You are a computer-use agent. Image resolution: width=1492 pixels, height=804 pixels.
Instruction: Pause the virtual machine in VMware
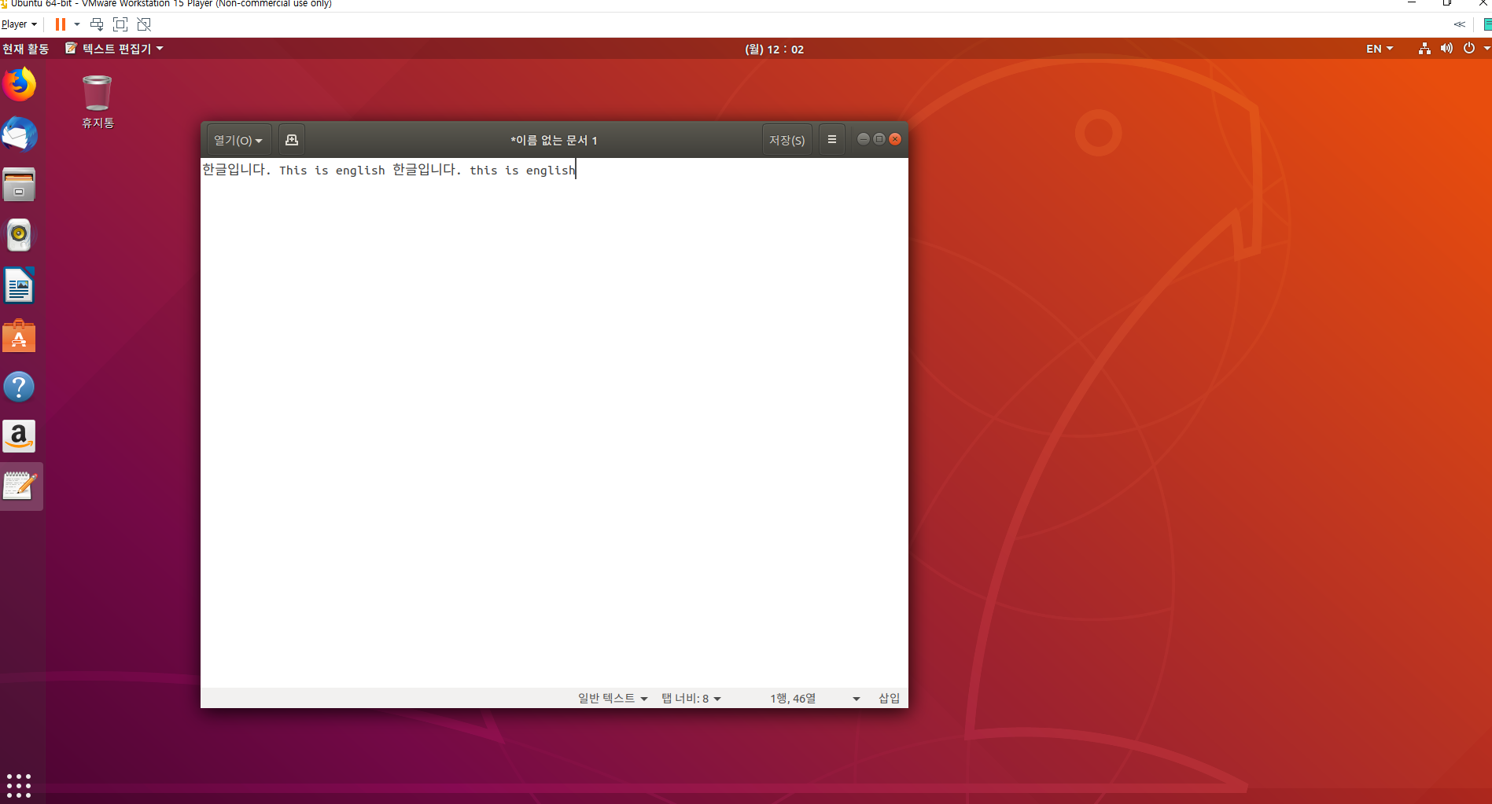point(61,24)
